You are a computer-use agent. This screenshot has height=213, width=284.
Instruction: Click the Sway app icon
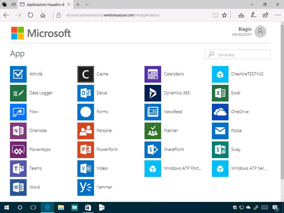[x=220, y=149]
